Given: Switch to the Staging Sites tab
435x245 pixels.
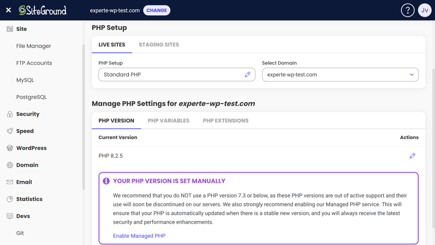Looking at the screenshot, I should pyautogui.click(x=159, y=45).
